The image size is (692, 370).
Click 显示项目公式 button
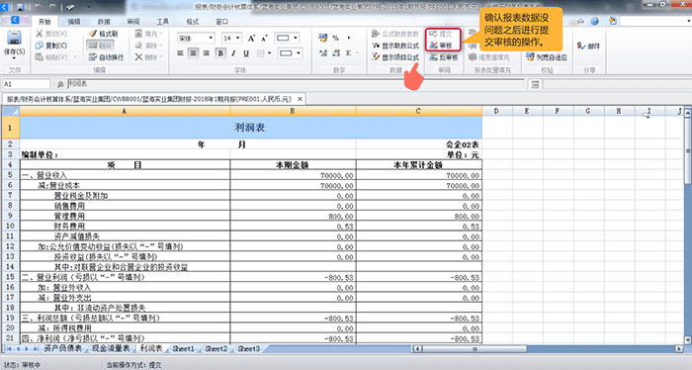click(395, 57)
